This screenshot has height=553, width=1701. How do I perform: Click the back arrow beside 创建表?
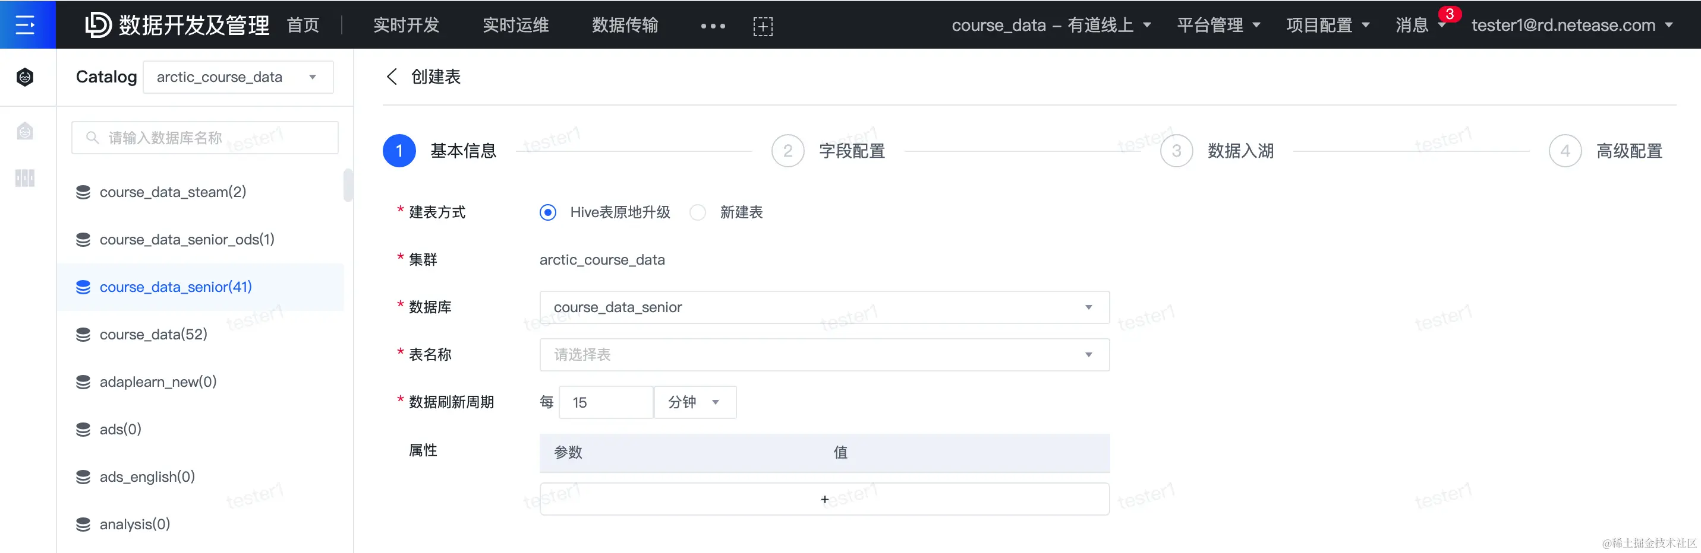point(392,77)
